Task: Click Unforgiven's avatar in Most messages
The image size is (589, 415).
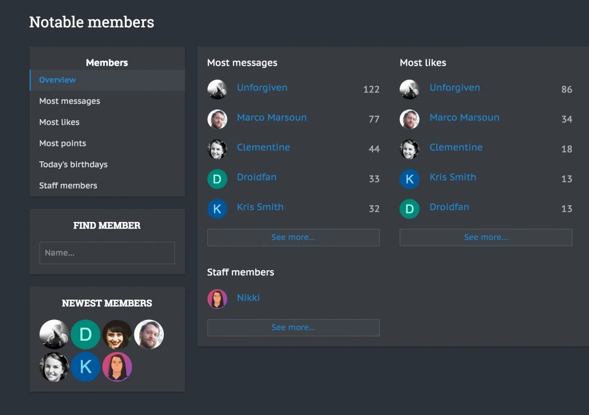Action: tap(217, 90)
